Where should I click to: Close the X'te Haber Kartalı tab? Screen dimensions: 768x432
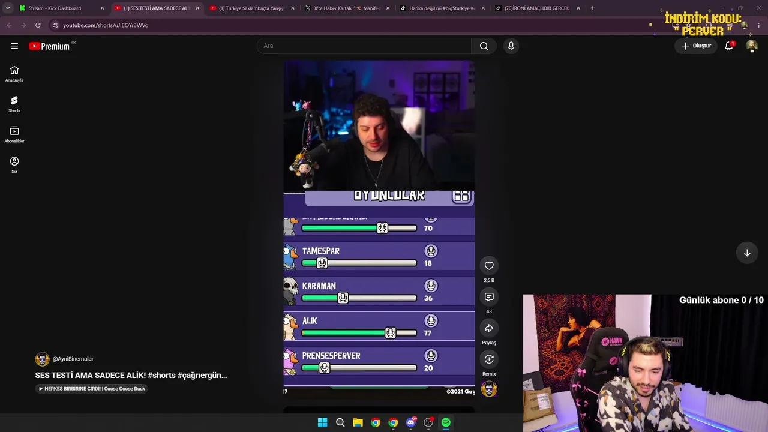click(388, 8)
